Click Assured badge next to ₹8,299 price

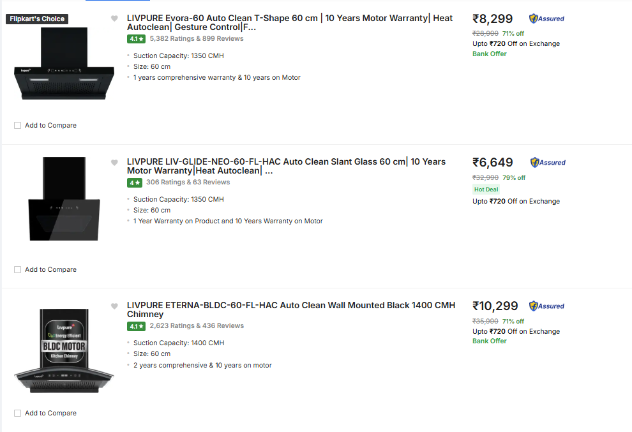[x=547, y=19]
